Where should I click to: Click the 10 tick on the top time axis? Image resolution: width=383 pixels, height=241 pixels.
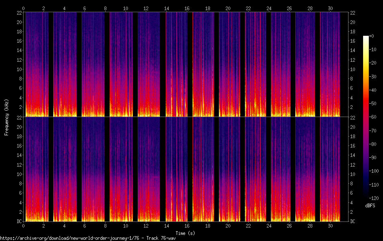[x=126, y=8]
